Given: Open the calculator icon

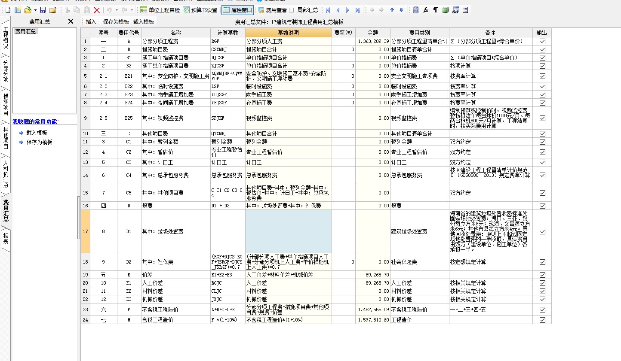Looking at the screenshot, I should [416, 10].
